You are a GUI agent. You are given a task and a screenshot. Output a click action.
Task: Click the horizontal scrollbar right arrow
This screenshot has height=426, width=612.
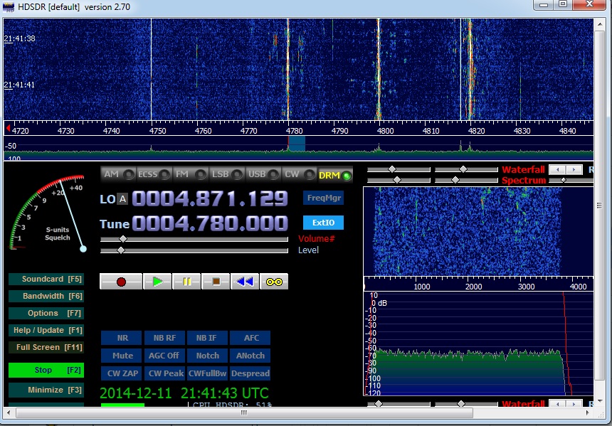click(x=588, y=412)
